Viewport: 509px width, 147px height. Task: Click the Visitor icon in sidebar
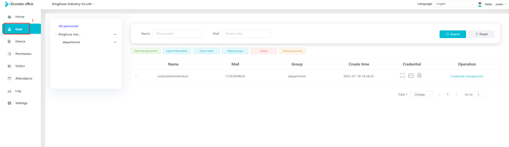point(10,66)
